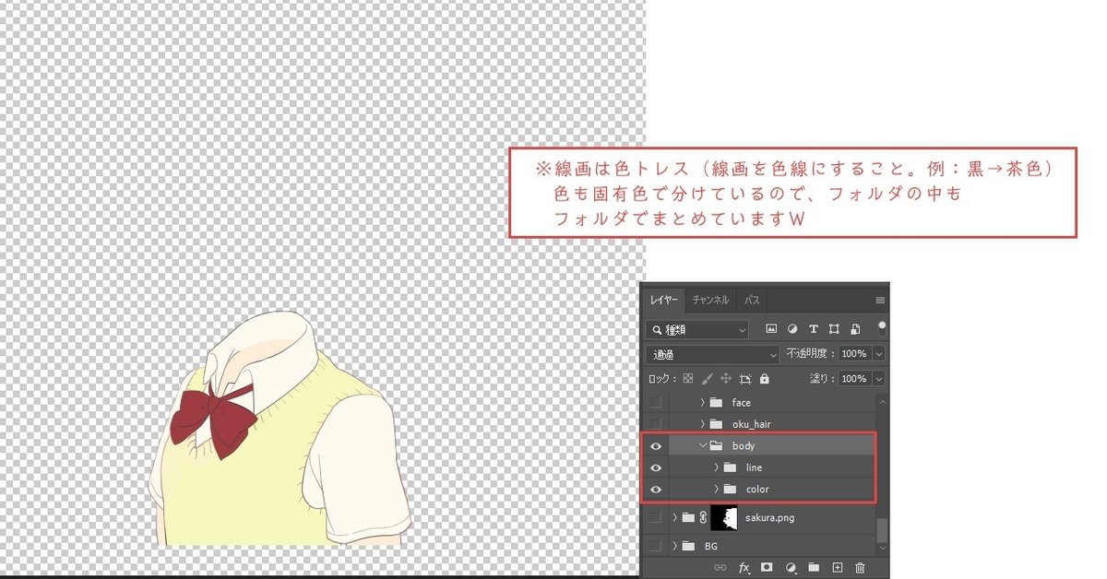Select the BG layer name
The image size is (1107, 579).
tap(710, 547)
